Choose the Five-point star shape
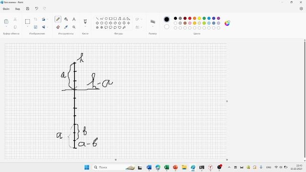Viewport: 306px width, 172px height. tap(97, 28)
